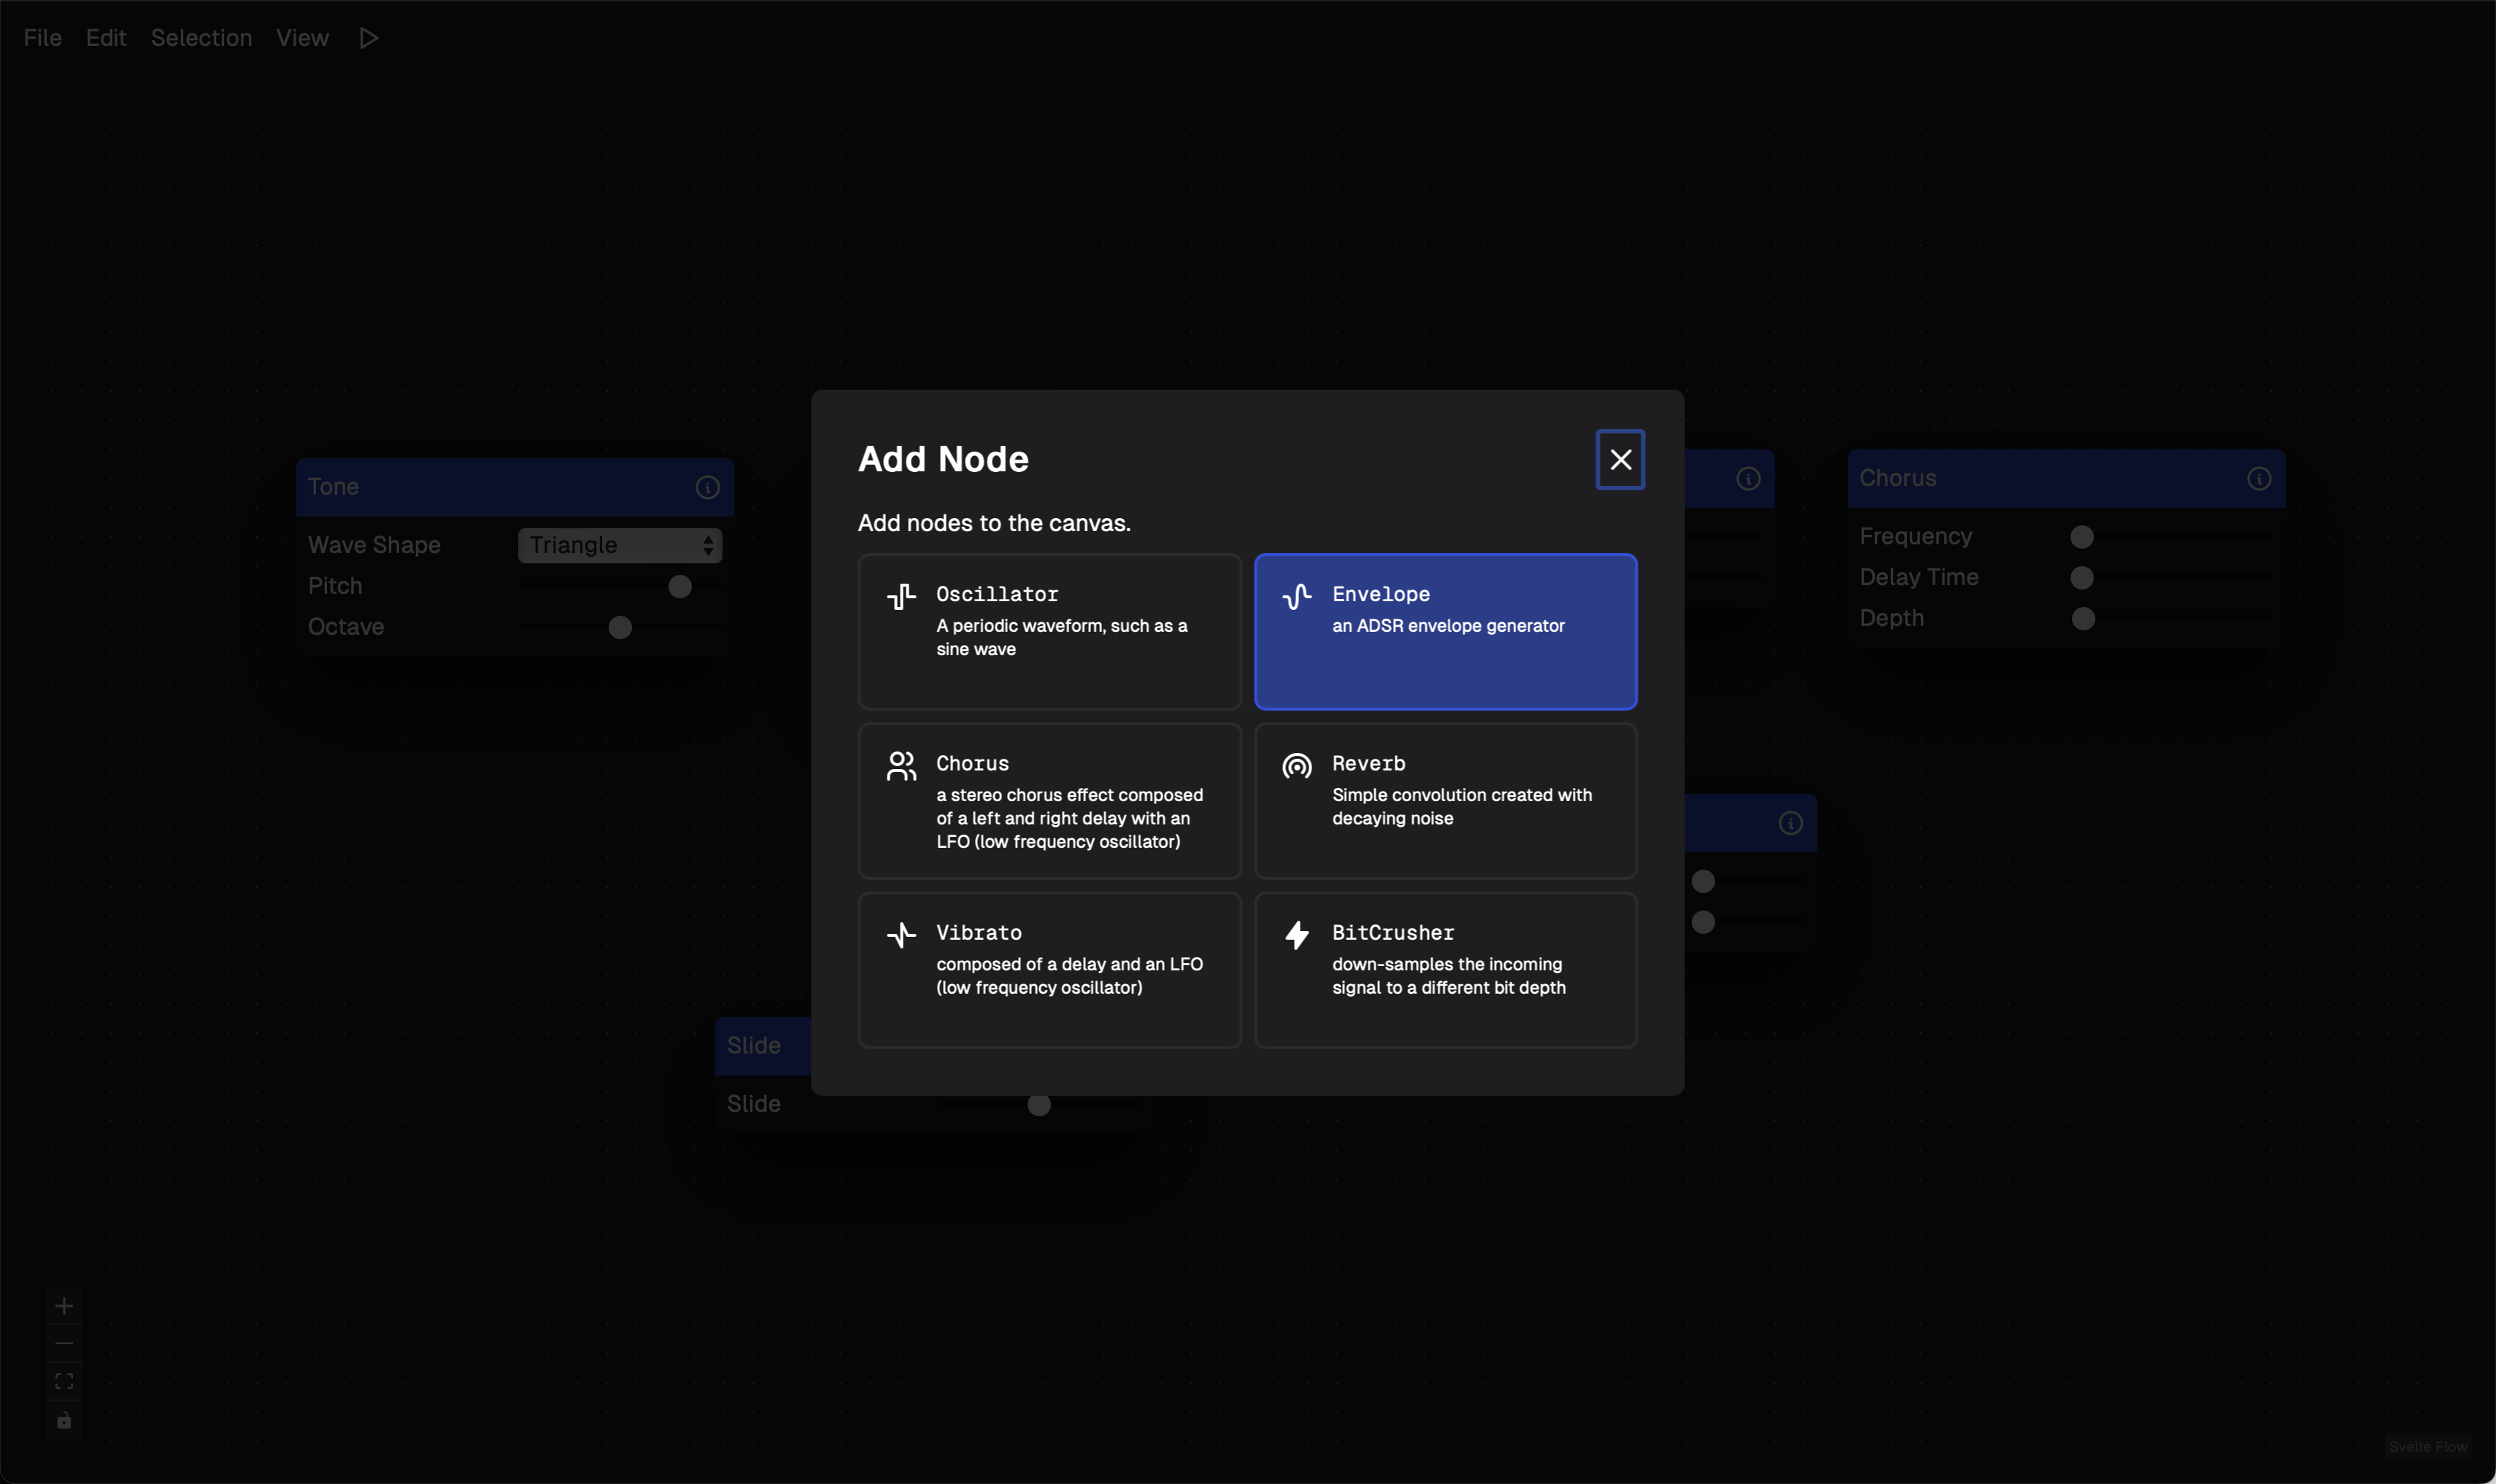This screenshot has height=1484, width=2496.
Task: Open the File menu
Action: point(42,38)
